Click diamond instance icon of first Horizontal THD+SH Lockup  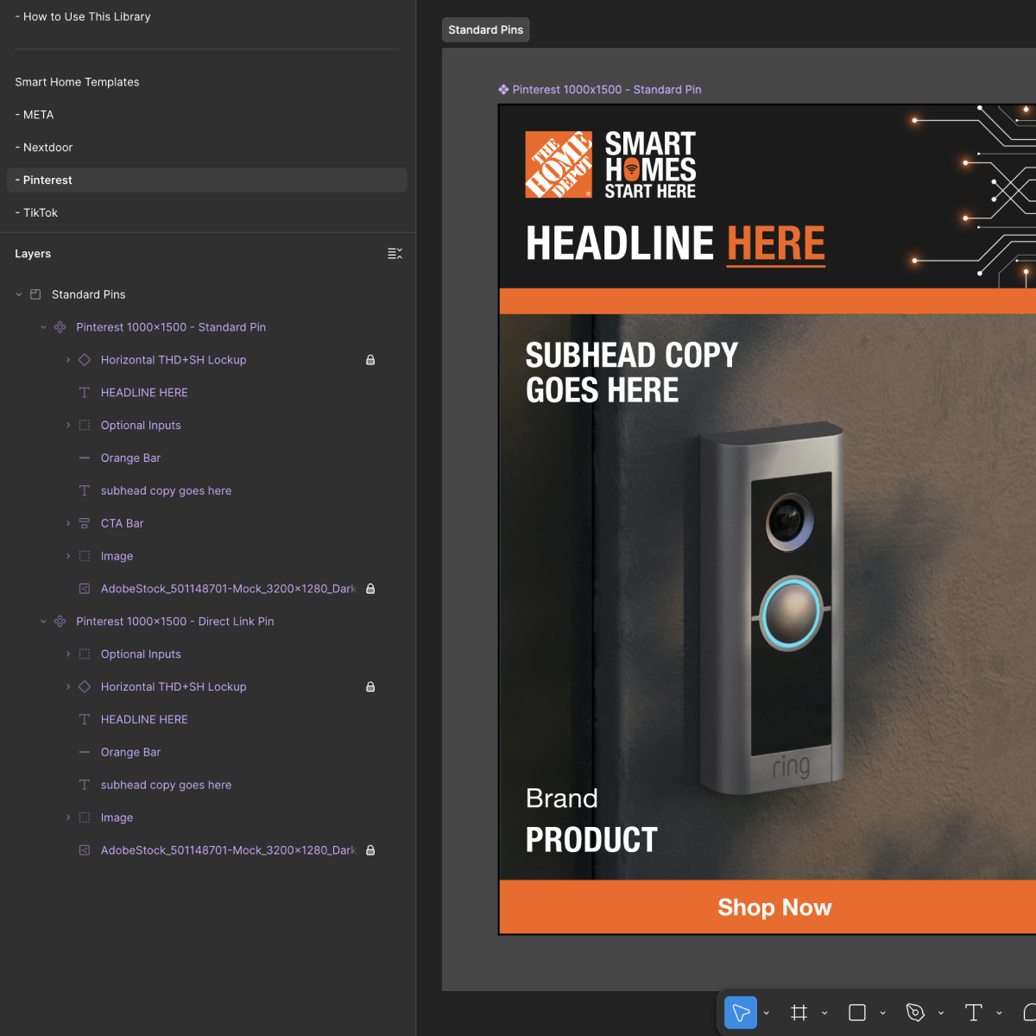click(x=85, y=360)
